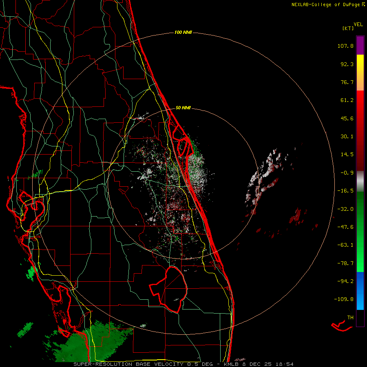Select the 92.3 legend value
The height and width of the screenshot is (367, 367).
[x=347, y=64]
